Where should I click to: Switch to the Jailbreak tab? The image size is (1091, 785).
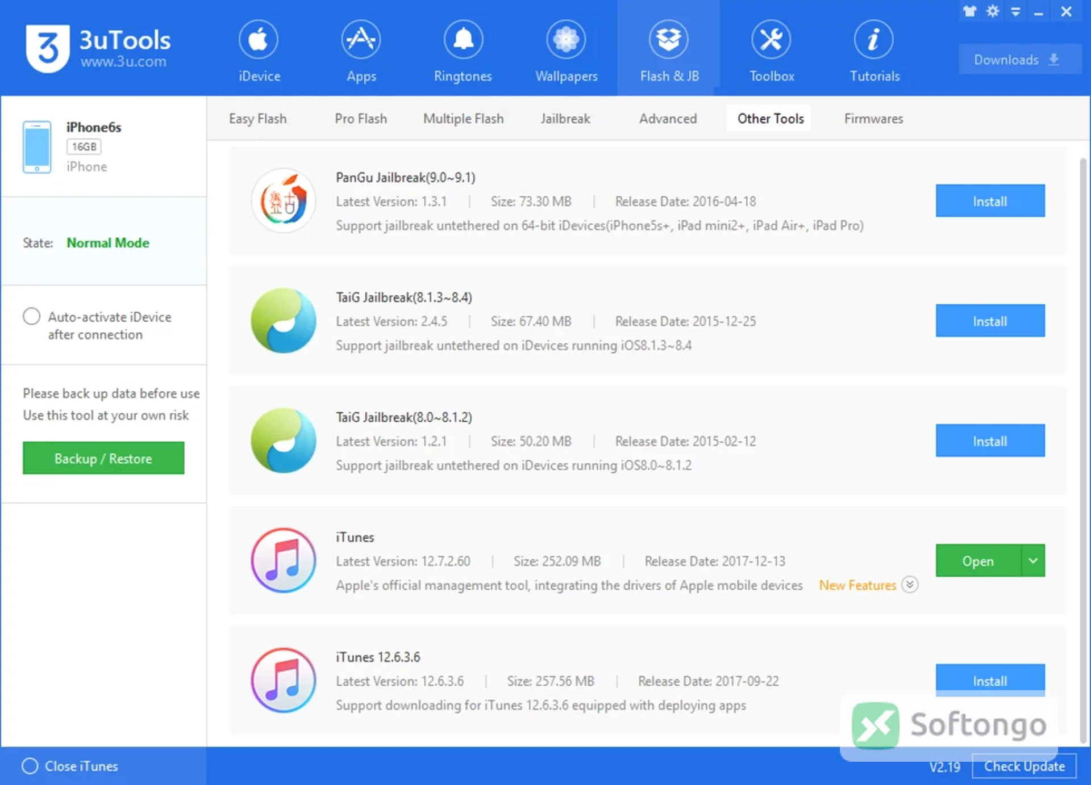tap(565, 119)
